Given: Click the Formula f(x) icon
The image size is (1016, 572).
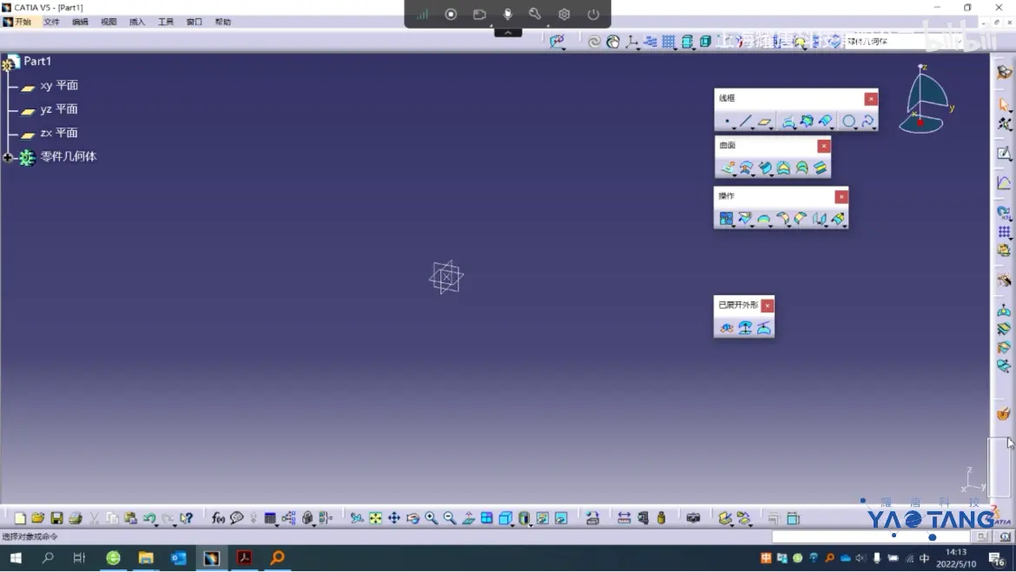Looking at the screenshot, I should click(x=218, y=518).
